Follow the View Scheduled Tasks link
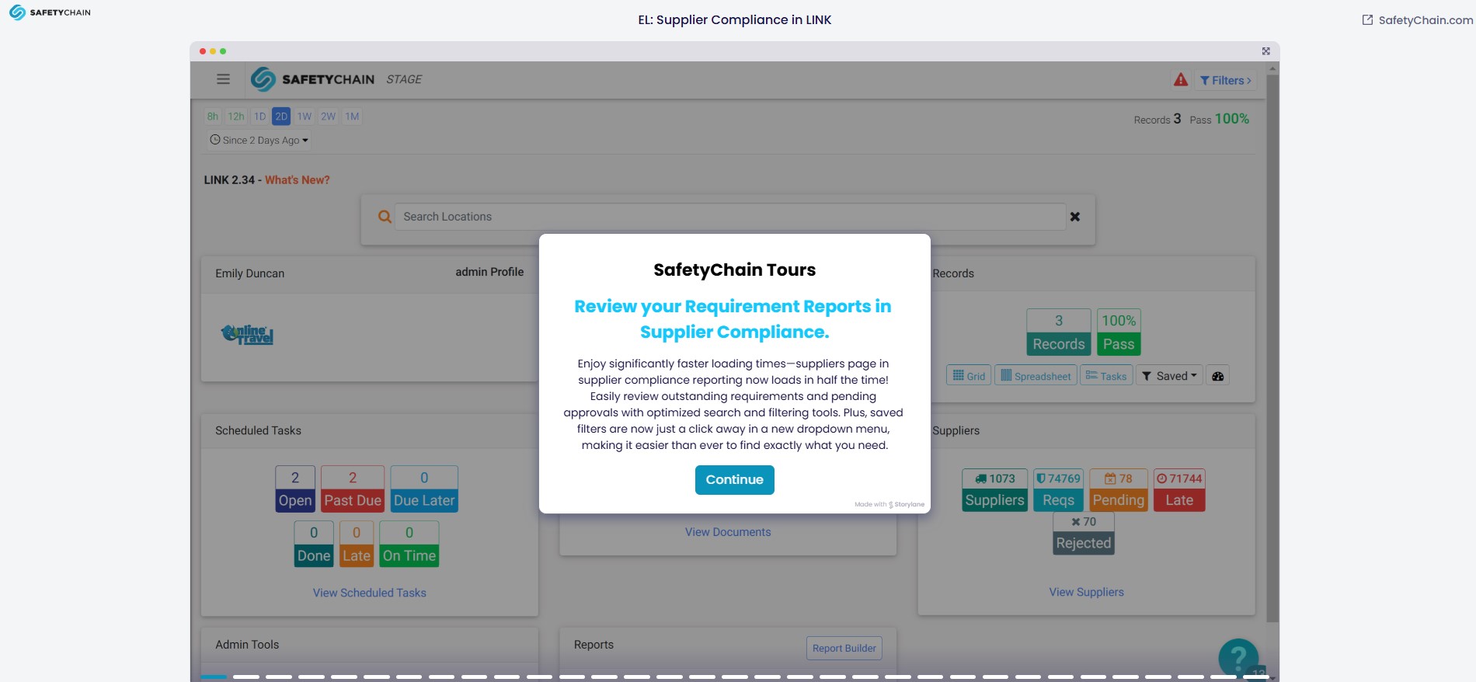The height and width of the screenshot is (682, 1476). tap(370, 593)
